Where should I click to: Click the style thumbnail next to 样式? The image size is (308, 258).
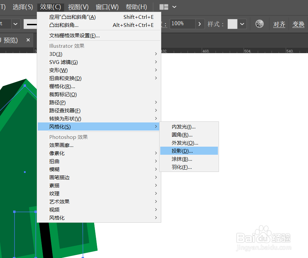click(x=232, y=24)
